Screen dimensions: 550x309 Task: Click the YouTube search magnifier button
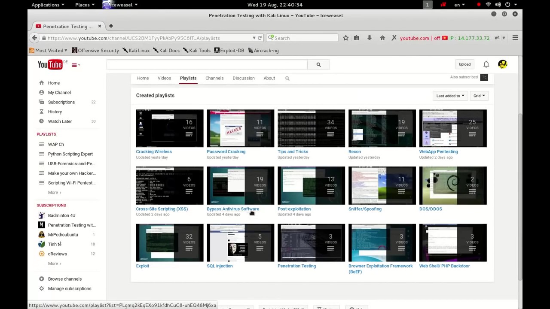pos(318,64)
